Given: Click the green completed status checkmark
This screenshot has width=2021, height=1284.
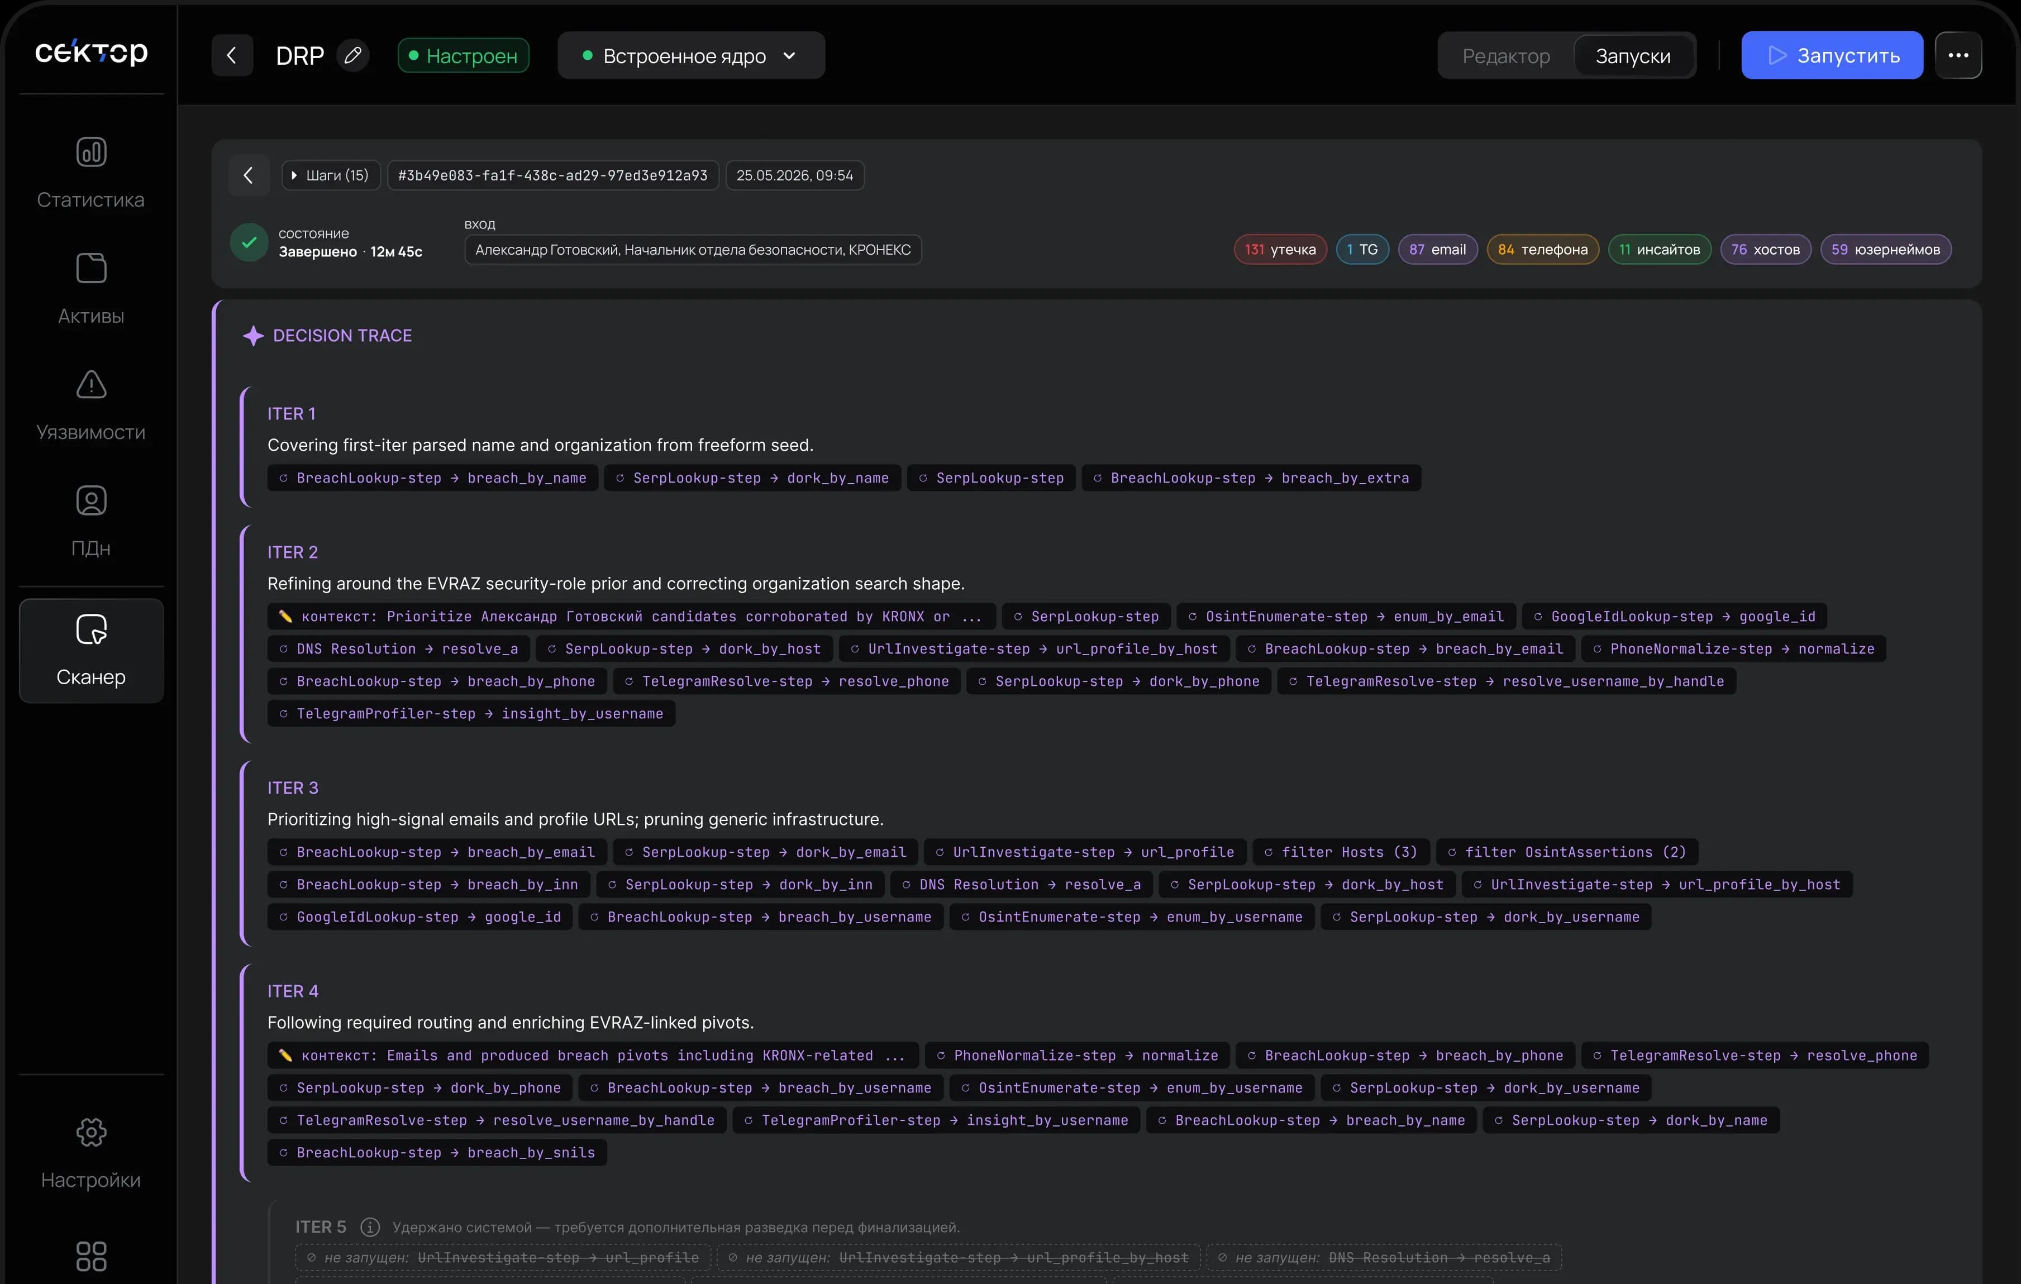Looking at the screenshot, I should coord(249,242).
